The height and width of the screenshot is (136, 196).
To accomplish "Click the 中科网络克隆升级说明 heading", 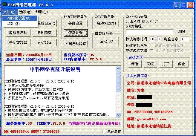I will 55,69.
